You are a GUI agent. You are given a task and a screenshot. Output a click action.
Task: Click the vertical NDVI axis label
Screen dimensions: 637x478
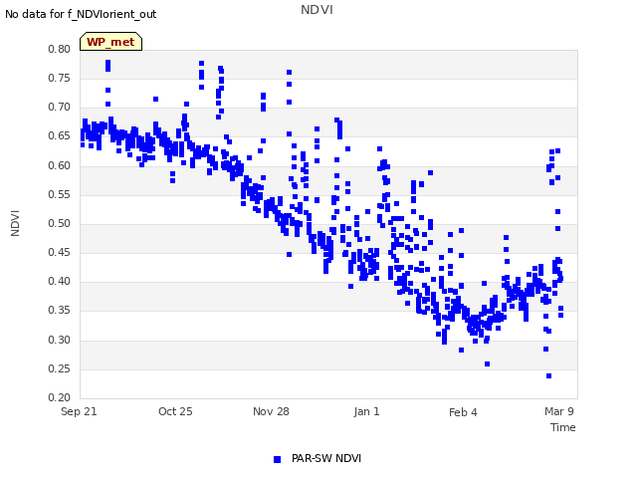(x=15, y=223)
